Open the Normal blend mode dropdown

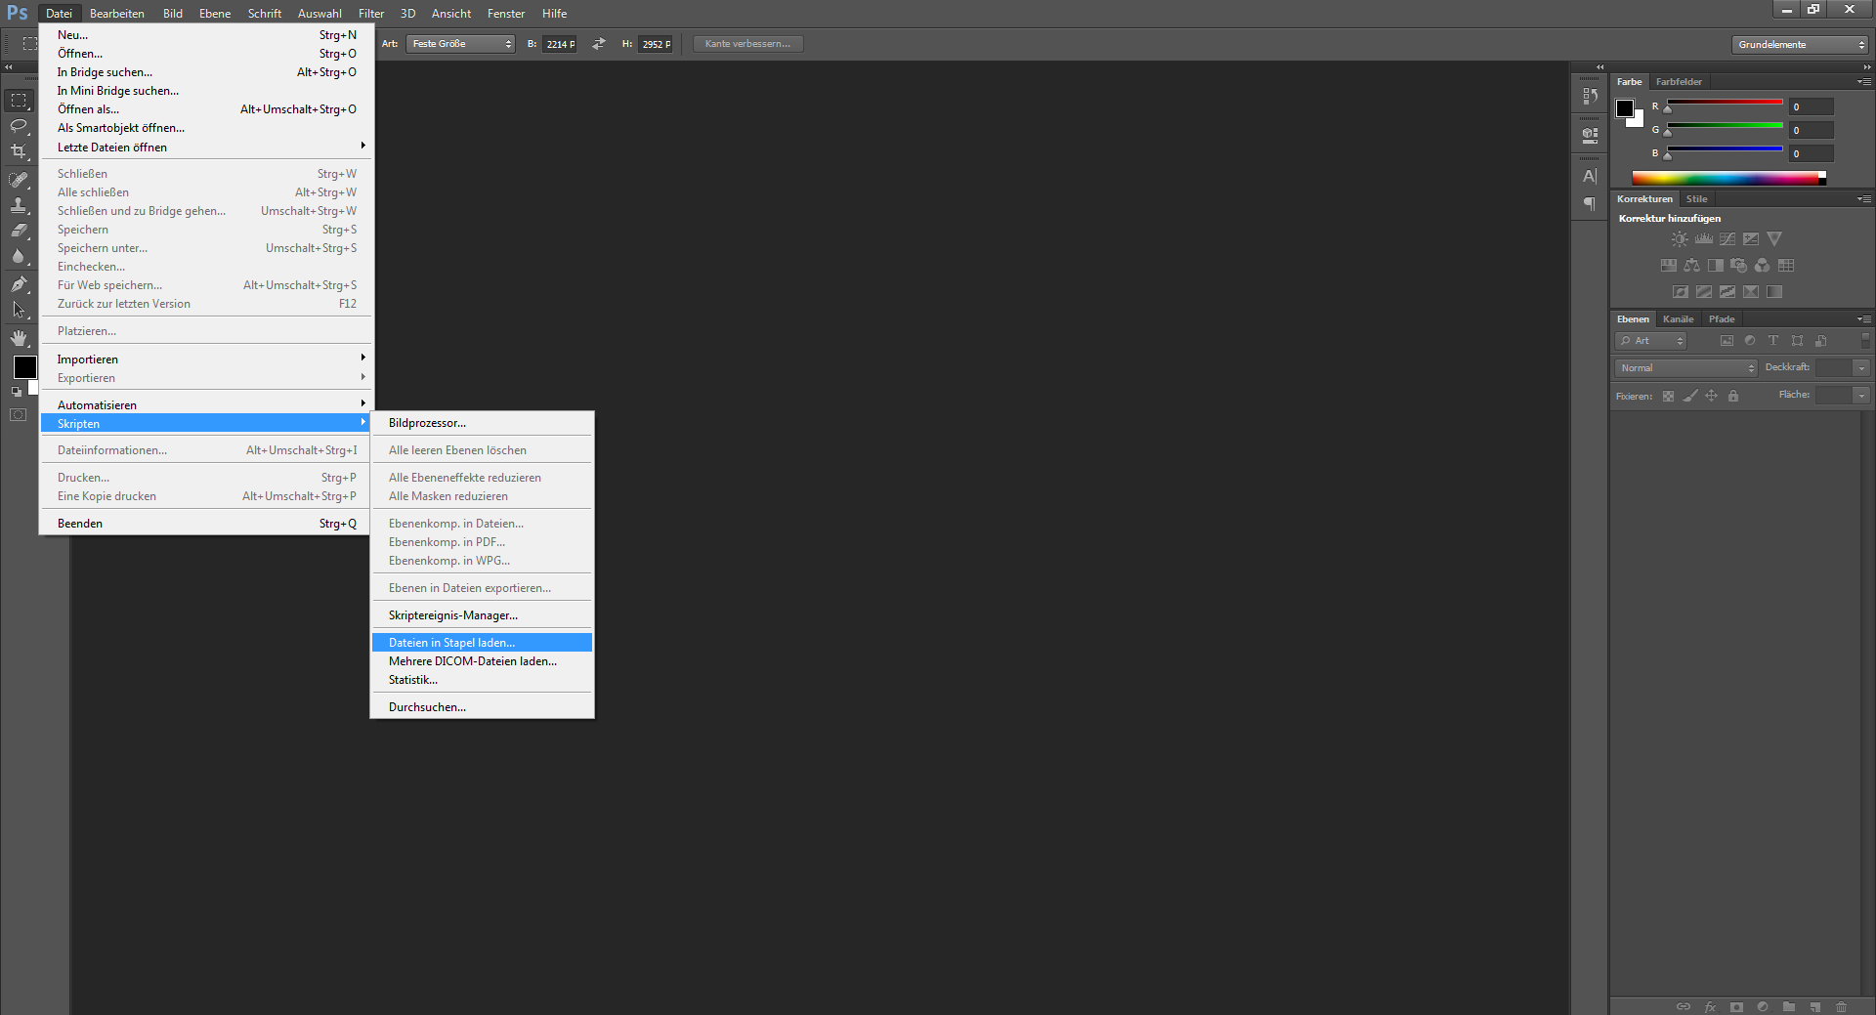pos(1685,368)
